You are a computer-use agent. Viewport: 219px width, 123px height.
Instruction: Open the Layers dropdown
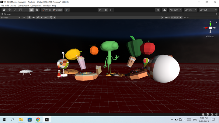coord(190,10)
